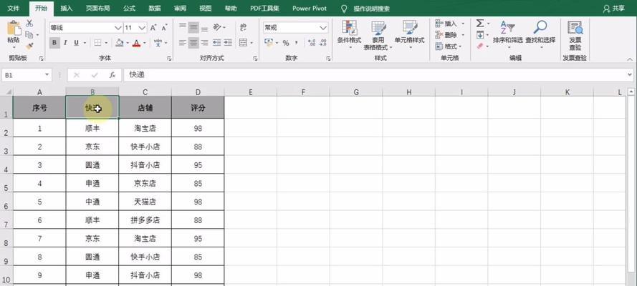Toggle Underline formatting
637x286 pixels.
point(77,42)
